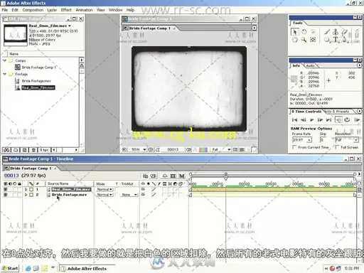The width and height of the screenshot is (364, 273).
Task: Select the Rotation tool in Tools
Action: [304, 32]
